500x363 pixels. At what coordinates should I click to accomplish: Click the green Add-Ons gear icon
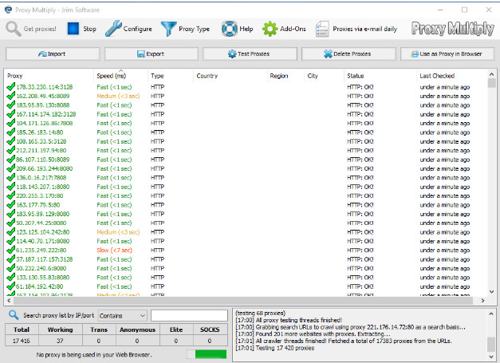(270, 29)
